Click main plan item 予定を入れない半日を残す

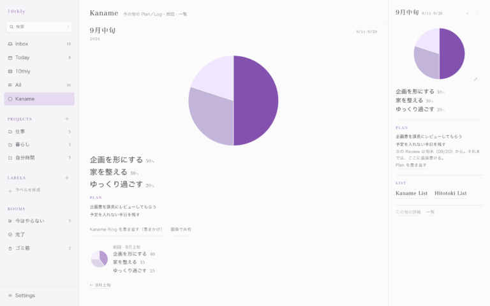pyautogui.click(x=115, y=215)
